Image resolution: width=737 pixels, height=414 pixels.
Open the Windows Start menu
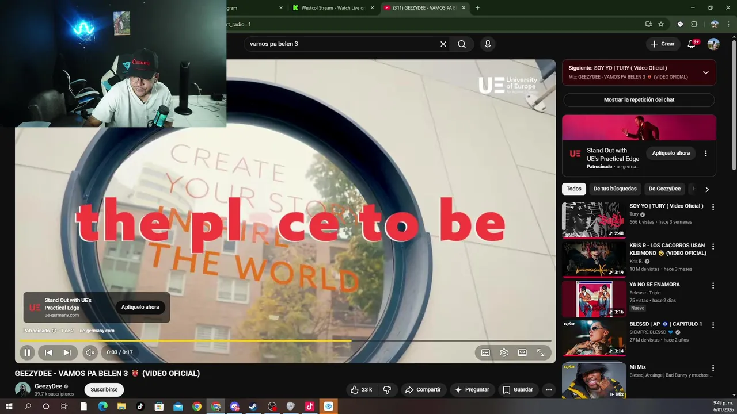point(9,407)
